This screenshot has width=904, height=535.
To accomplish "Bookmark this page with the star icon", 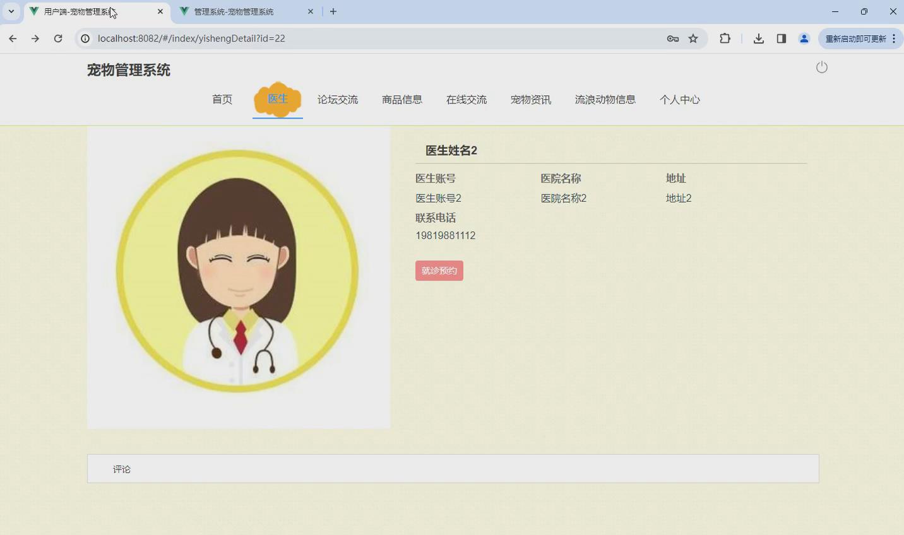I will tap(693, 38).
